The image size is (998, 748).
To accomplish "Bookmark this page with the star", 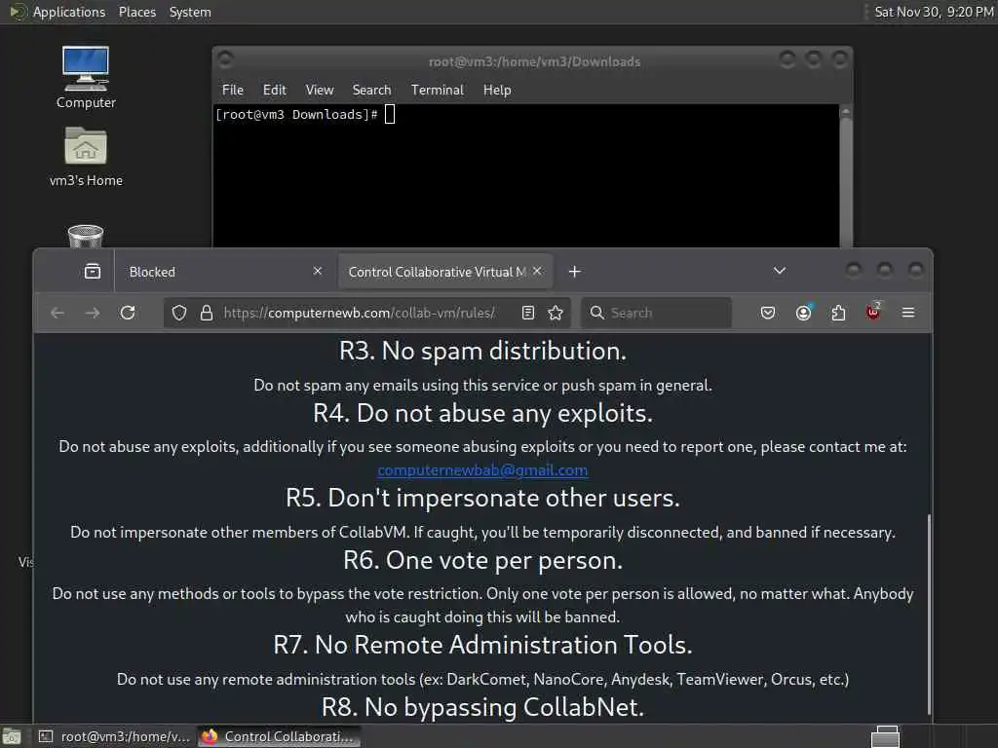I will [556, 313].
